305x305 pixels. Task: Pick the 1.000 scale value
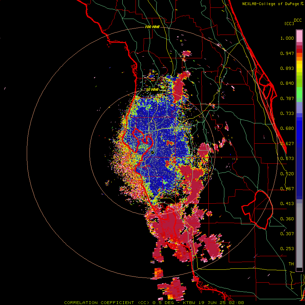click(x=287, y=38)
